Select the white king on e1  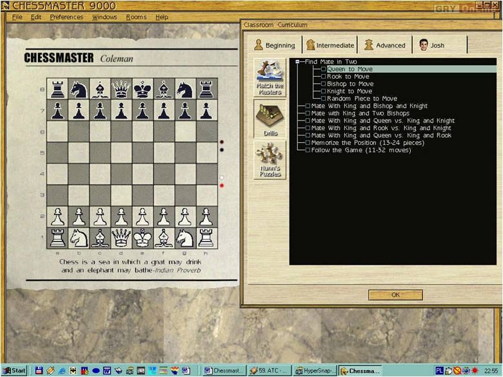143,238
